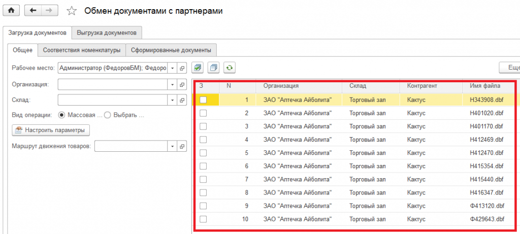
Task: Click Торговый зал in row number 3
Action: 368,126
